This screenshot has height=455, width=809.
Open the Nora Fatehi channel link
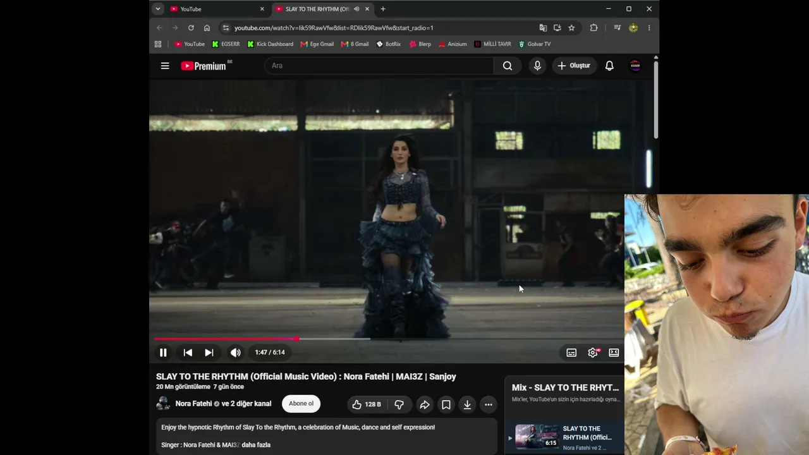click(193, 404)
